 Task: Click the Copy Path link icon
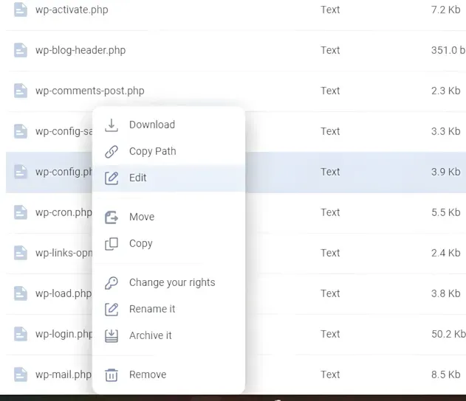pyautogui.click(x=112, y=152)
